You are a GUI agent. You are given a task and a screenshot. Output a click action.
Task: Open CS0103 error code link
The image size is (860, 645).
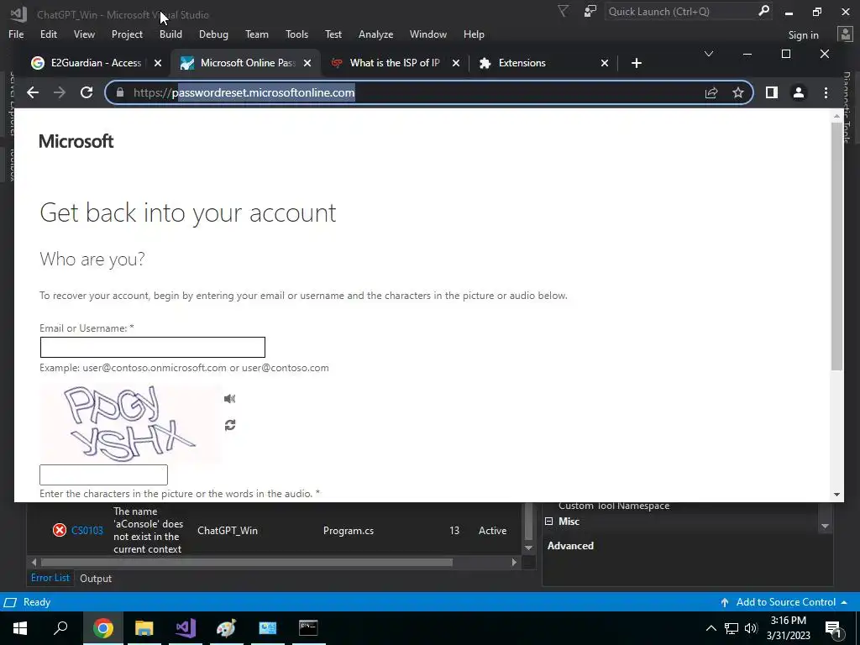(87, 531)
